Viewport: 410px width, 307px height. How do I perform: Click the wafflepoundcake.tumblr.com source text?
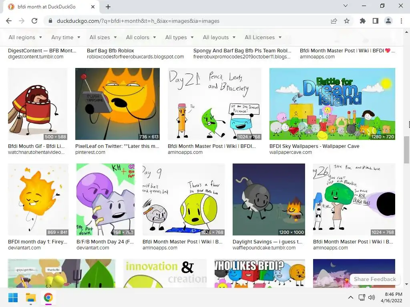click(x=264, y=248)
